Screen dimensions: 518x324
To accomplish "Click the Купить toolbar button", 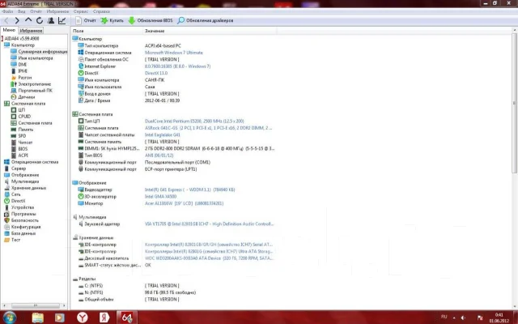I will [112, 20].
